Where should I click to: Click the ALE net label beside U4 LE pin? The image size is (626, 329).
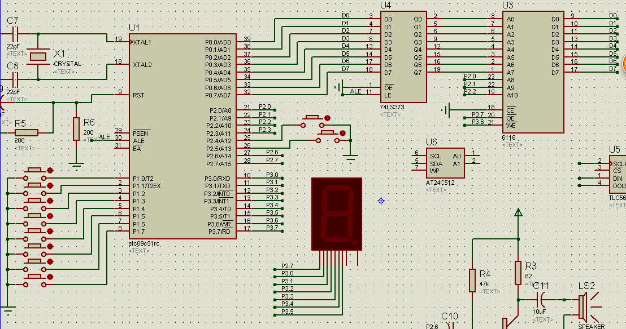356,91
